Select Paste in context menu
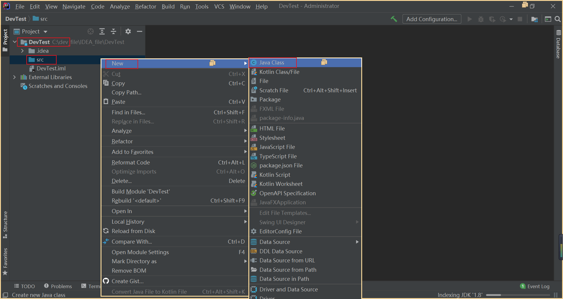This screenshot has height=299, width=563. click(x=175, y=102)
